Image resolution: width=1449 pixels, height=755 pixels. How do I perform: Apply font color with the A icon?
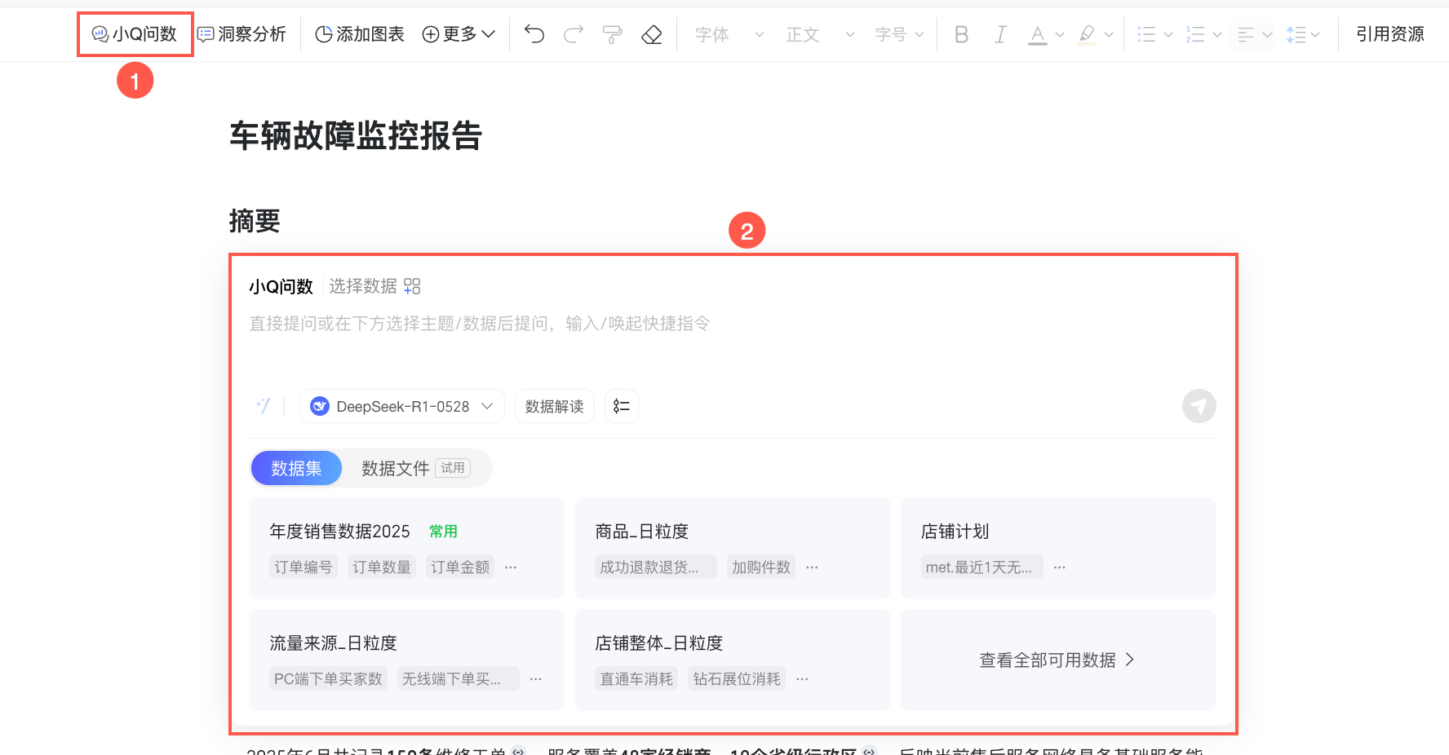click(1037, 34)
